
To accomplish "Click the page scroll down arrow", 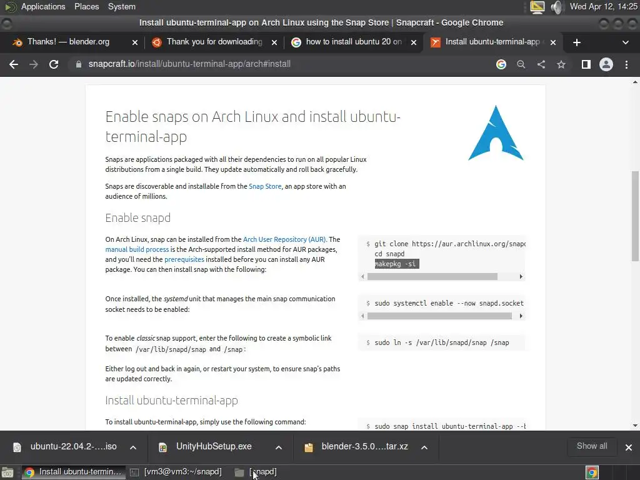I will [635, 425].
